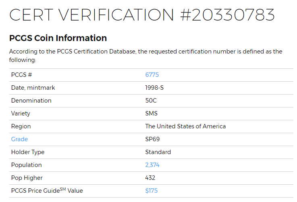Viewport: 297px width, 202px height.
Task: Click the Grade label link
Action: tap(19, 139)
